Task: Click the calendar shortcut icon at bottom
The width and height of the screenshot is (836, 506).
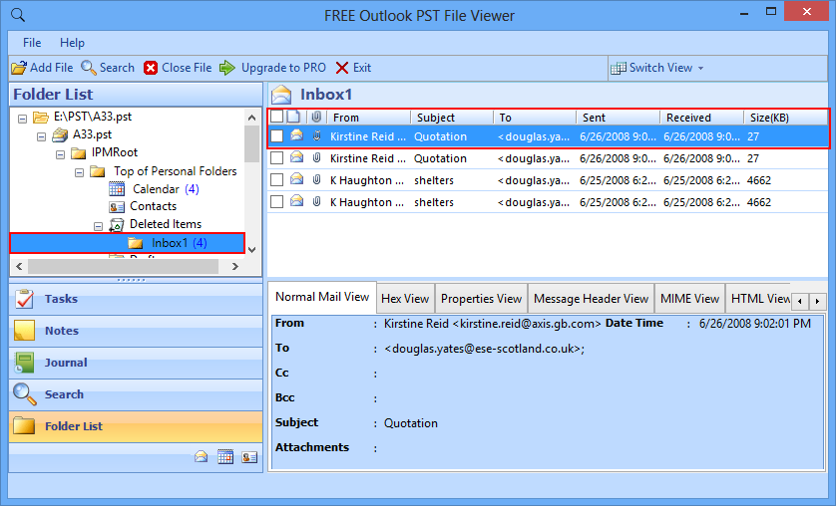Action: 225,456
